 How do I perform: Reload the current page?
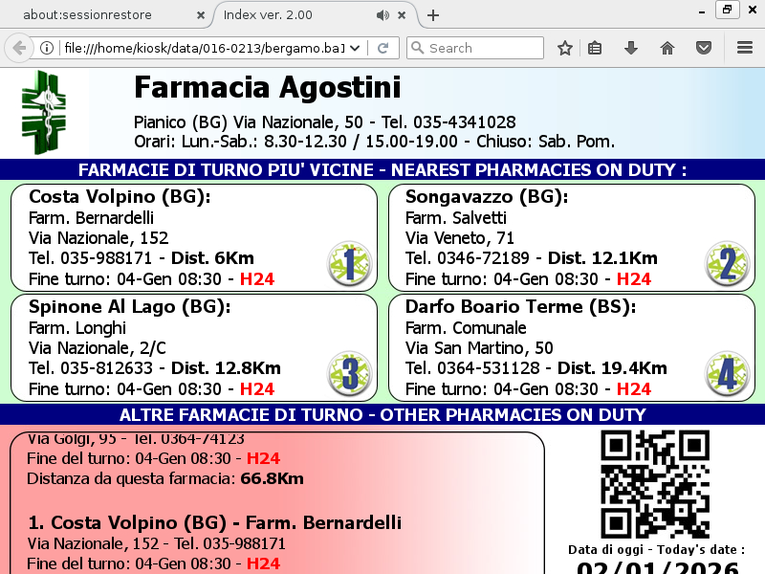[382, 48]
